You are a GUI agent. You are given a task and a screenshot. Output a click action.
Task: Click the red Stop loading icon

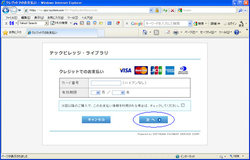tap(172, 10)
